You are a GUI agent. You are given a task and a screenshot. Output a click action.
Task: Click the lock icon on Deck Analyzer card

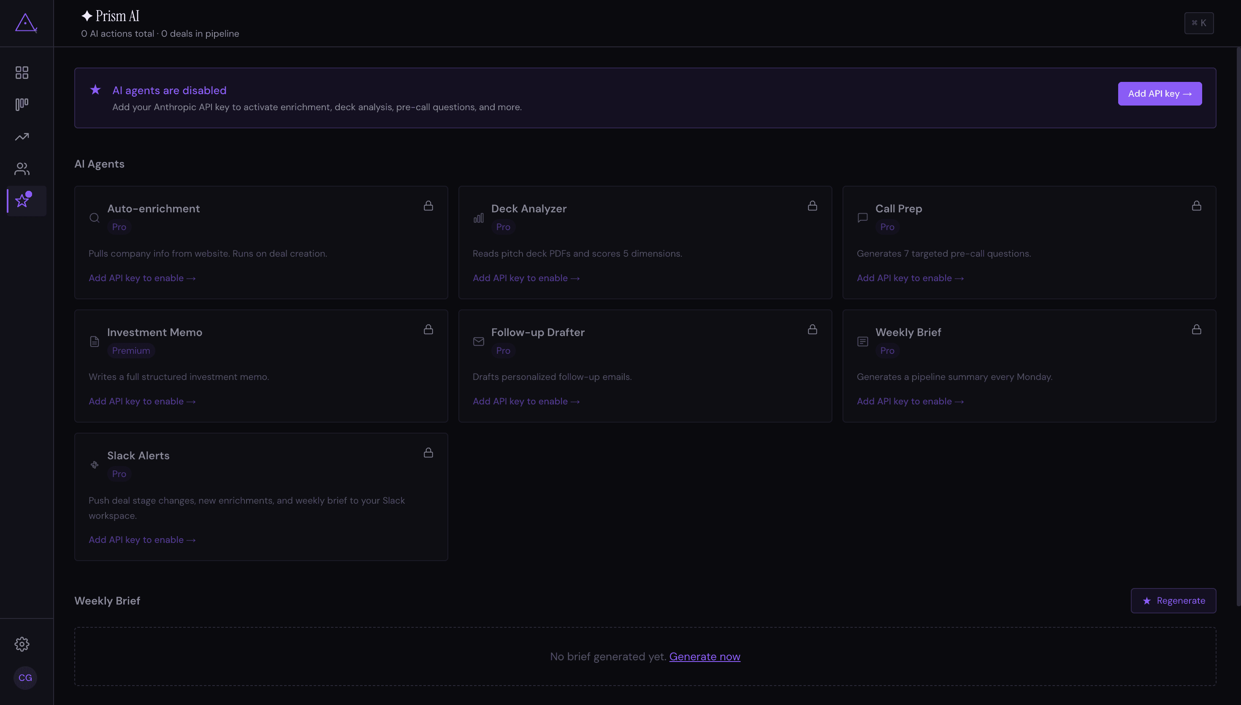(x=812, y=206)
